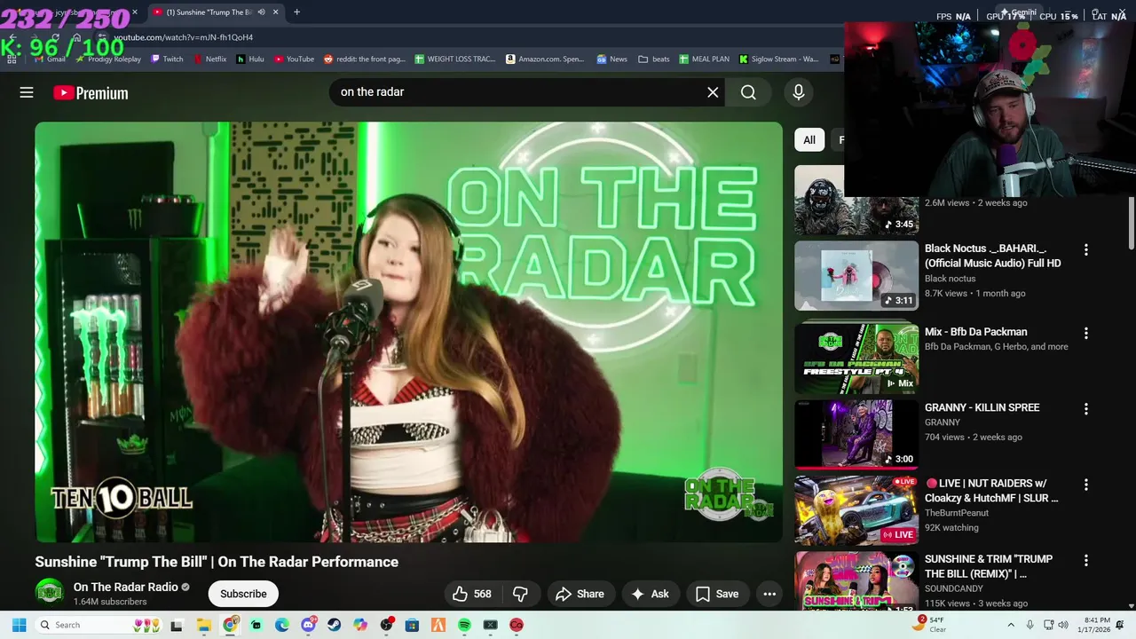
Task: Open Spotify from the taskbar
Action: pos(464,625)
